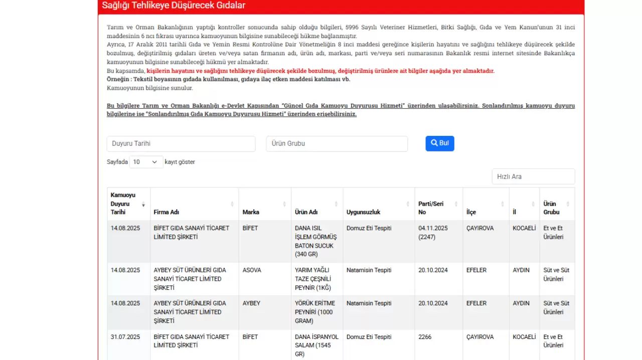642x360 pixels.
Task: Click the İlçe column sort arrows
Action: coord(502,204)
